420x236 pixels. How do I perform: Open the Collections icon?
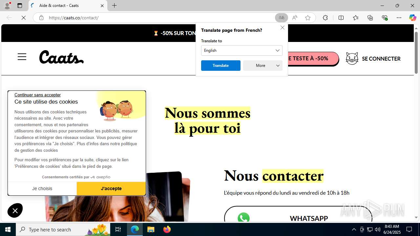click(370, 18)
